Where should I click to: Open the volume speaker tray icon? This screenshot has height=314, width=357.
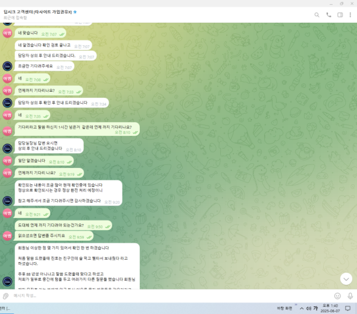coord(308,309)
